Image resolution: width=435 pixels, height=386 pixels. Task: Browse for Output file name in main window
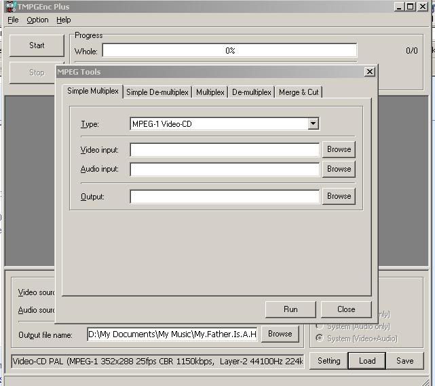[280, 334]
